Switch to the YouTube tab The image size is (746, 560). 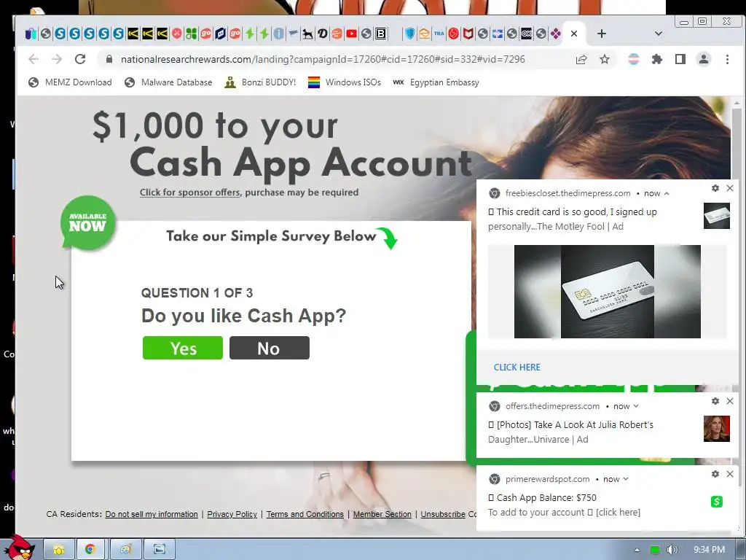[352, 34]
